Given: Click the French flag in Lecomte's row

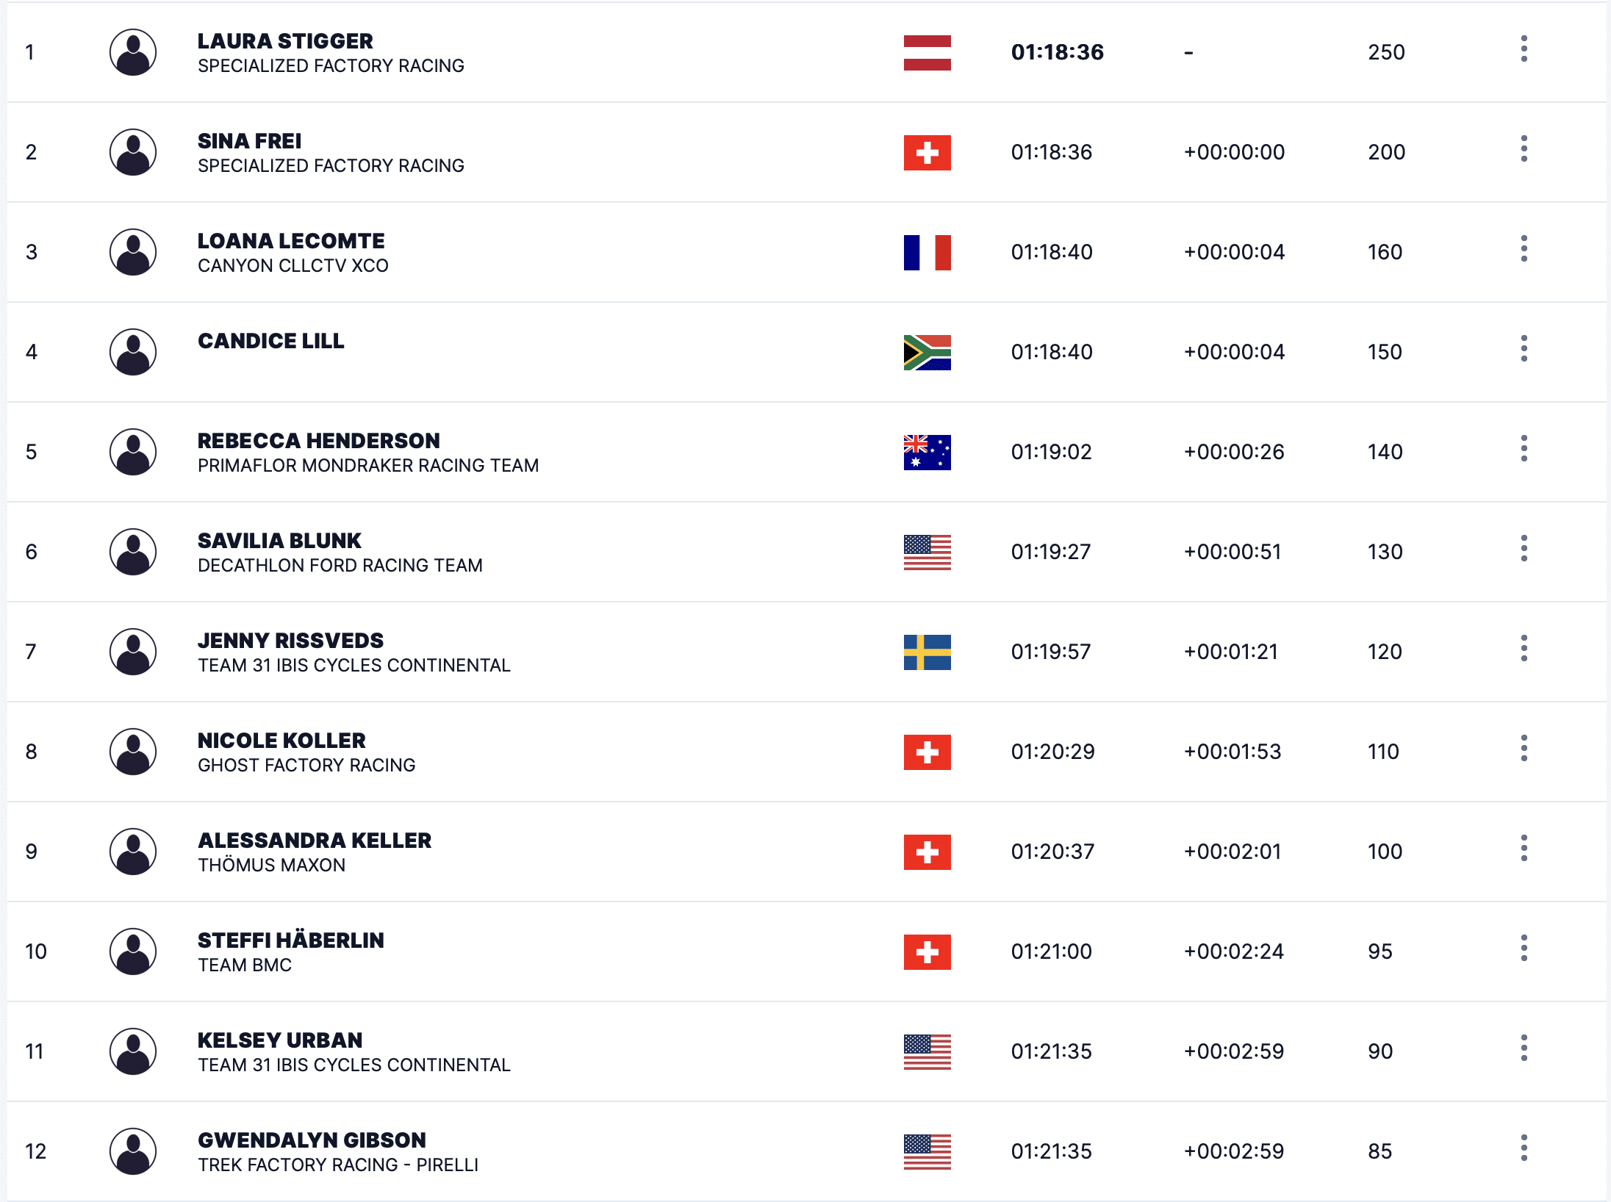Looking at the screenshot, I should coord(927,253).
